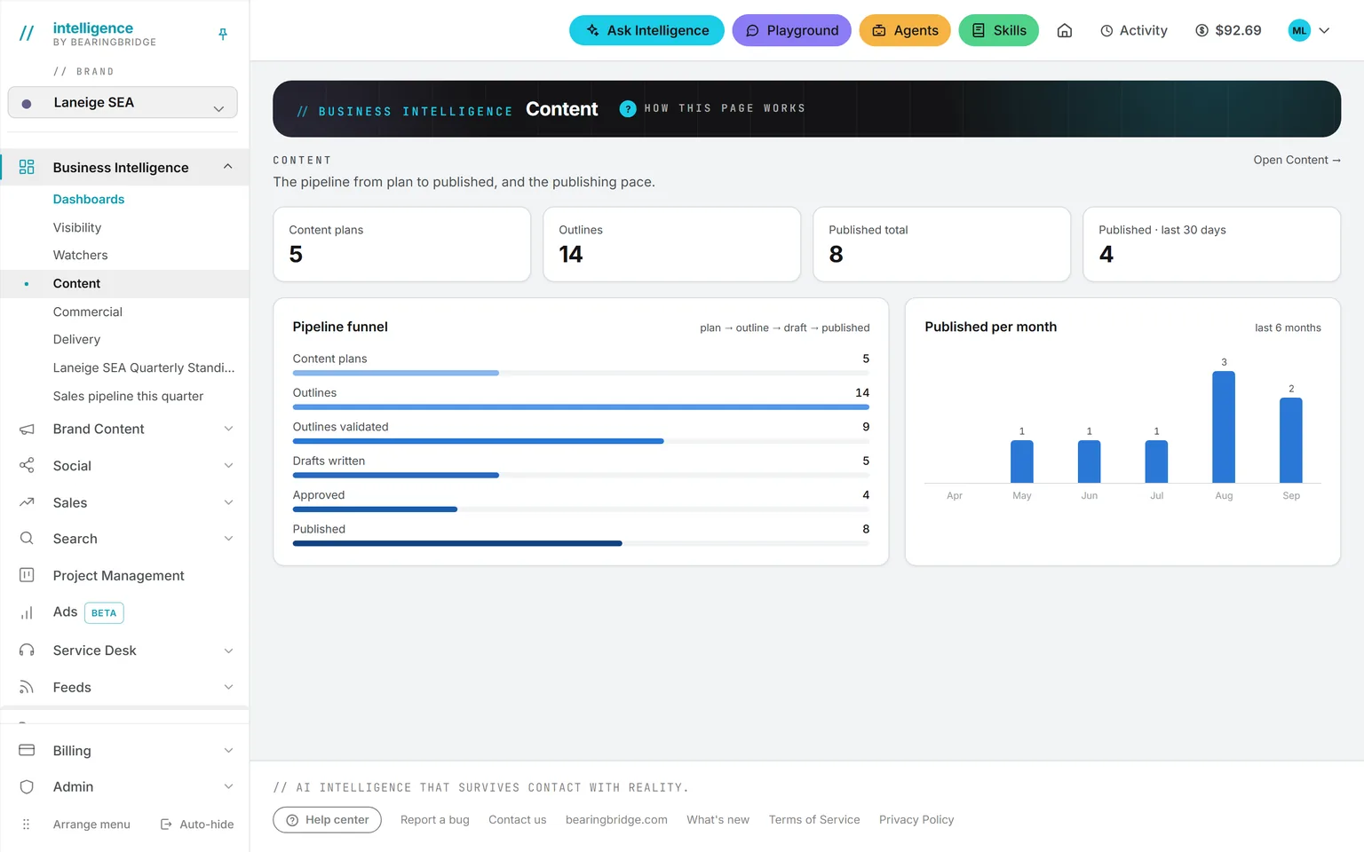This screenshot has height=852, width=1364.
Task: Open the Commercial dashboard
Action: 87,312
